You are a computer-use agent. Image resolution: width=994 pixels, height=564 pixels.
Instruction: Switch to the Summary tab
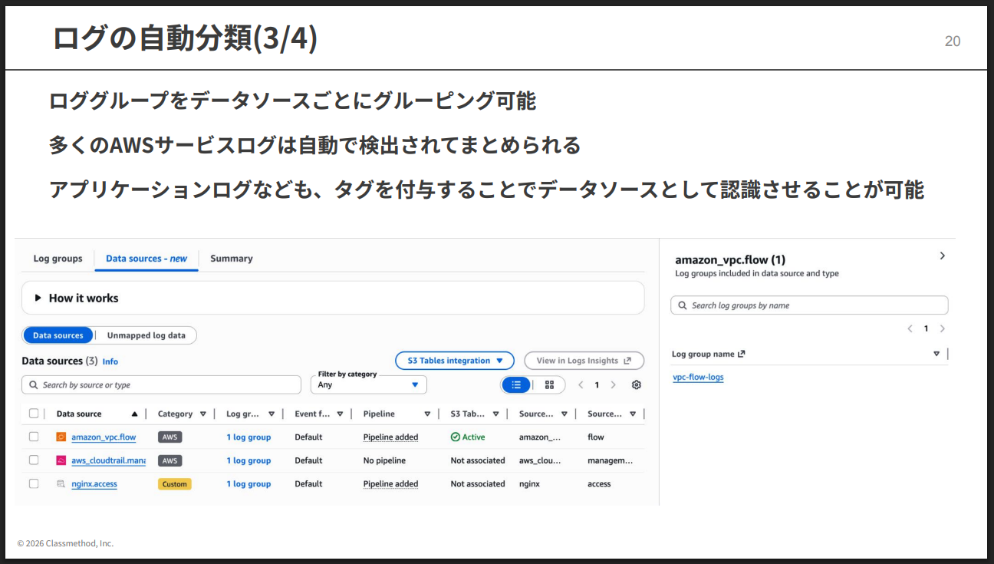[231, 259]
